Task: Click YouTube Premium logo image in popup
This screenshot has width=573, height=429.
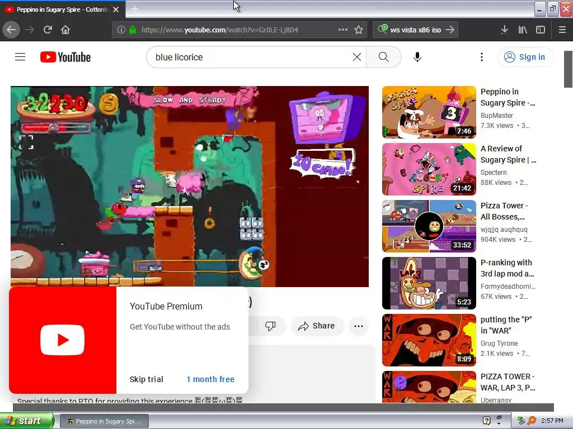Action: tap(63, 340)
